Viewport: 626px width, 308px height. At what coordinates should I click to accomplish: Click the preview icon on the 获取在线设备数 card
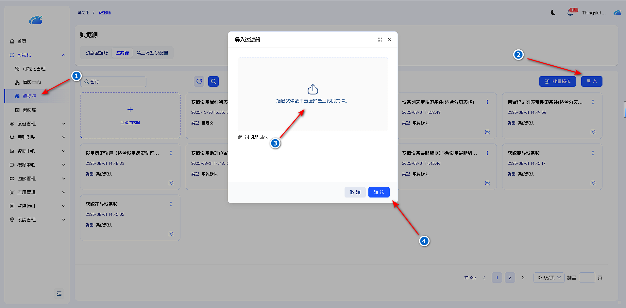(x=171, y=234)
